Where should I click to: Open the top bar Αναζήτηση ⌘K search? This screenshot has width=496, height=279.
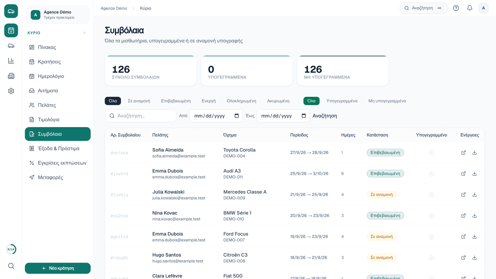pyautogui.click(x=424, y=8)
